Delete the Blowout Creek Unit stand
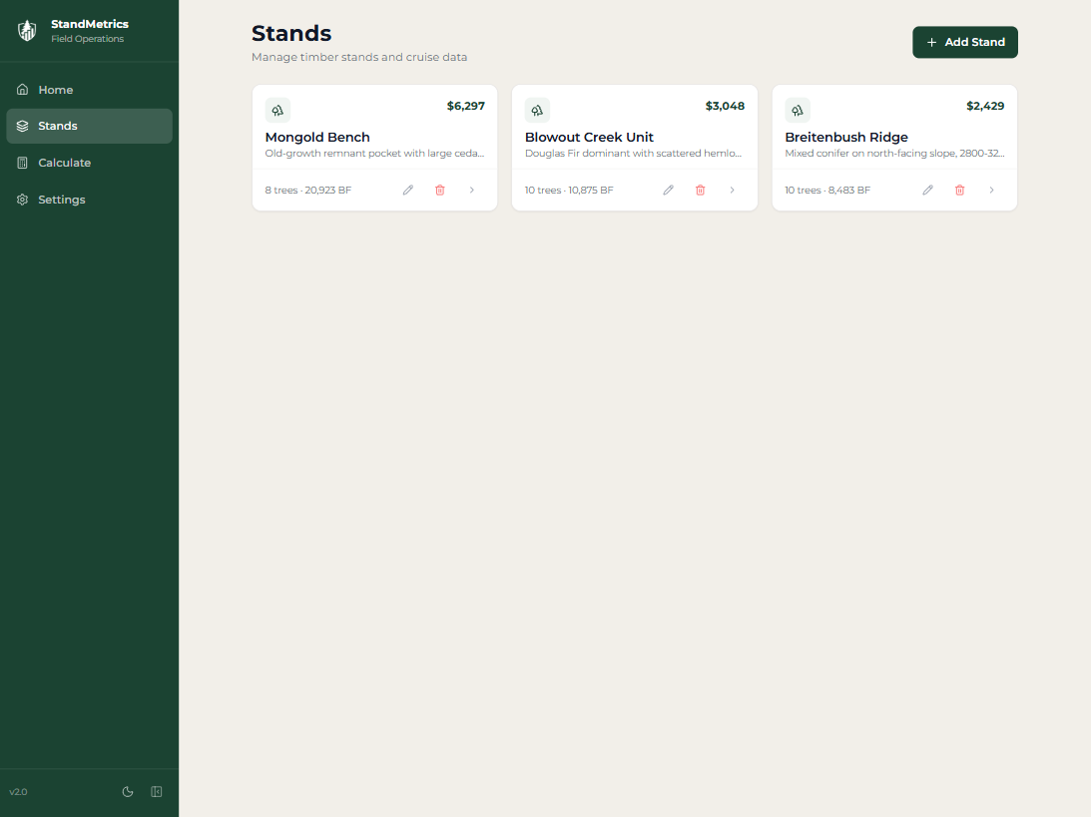The image size is (1091, 817). click(701, 190)
